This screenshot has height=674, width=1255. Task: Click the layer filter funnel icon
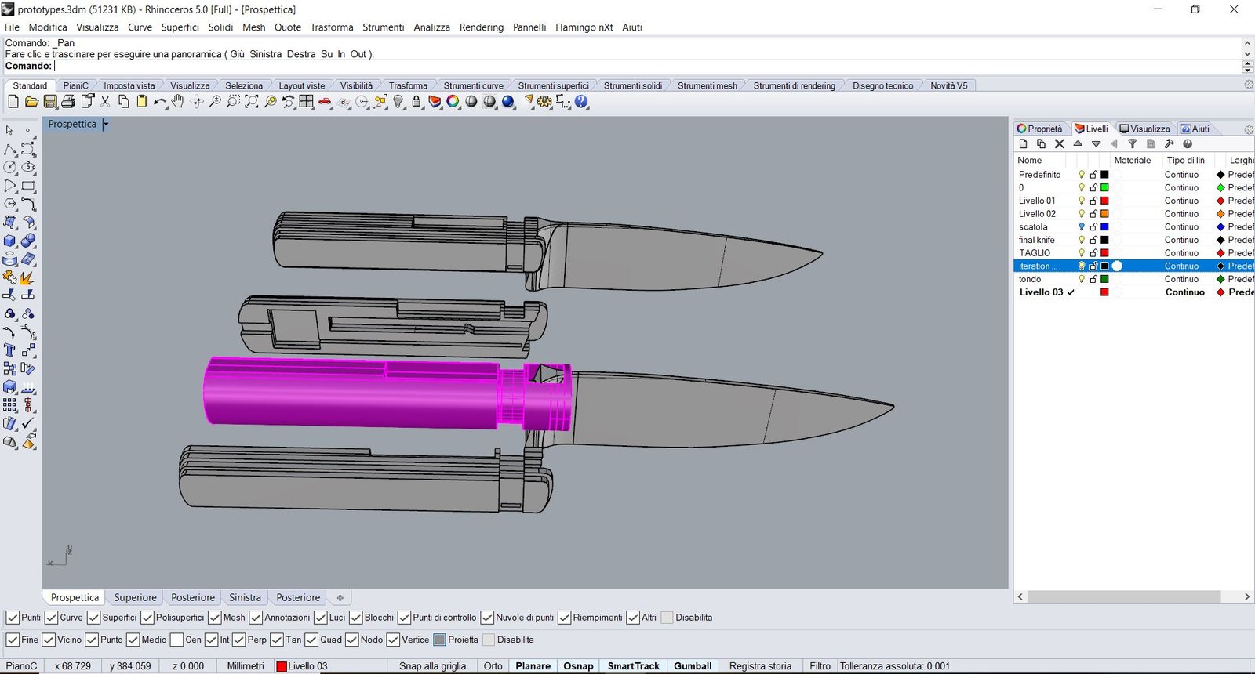(x=1132, y=144)
